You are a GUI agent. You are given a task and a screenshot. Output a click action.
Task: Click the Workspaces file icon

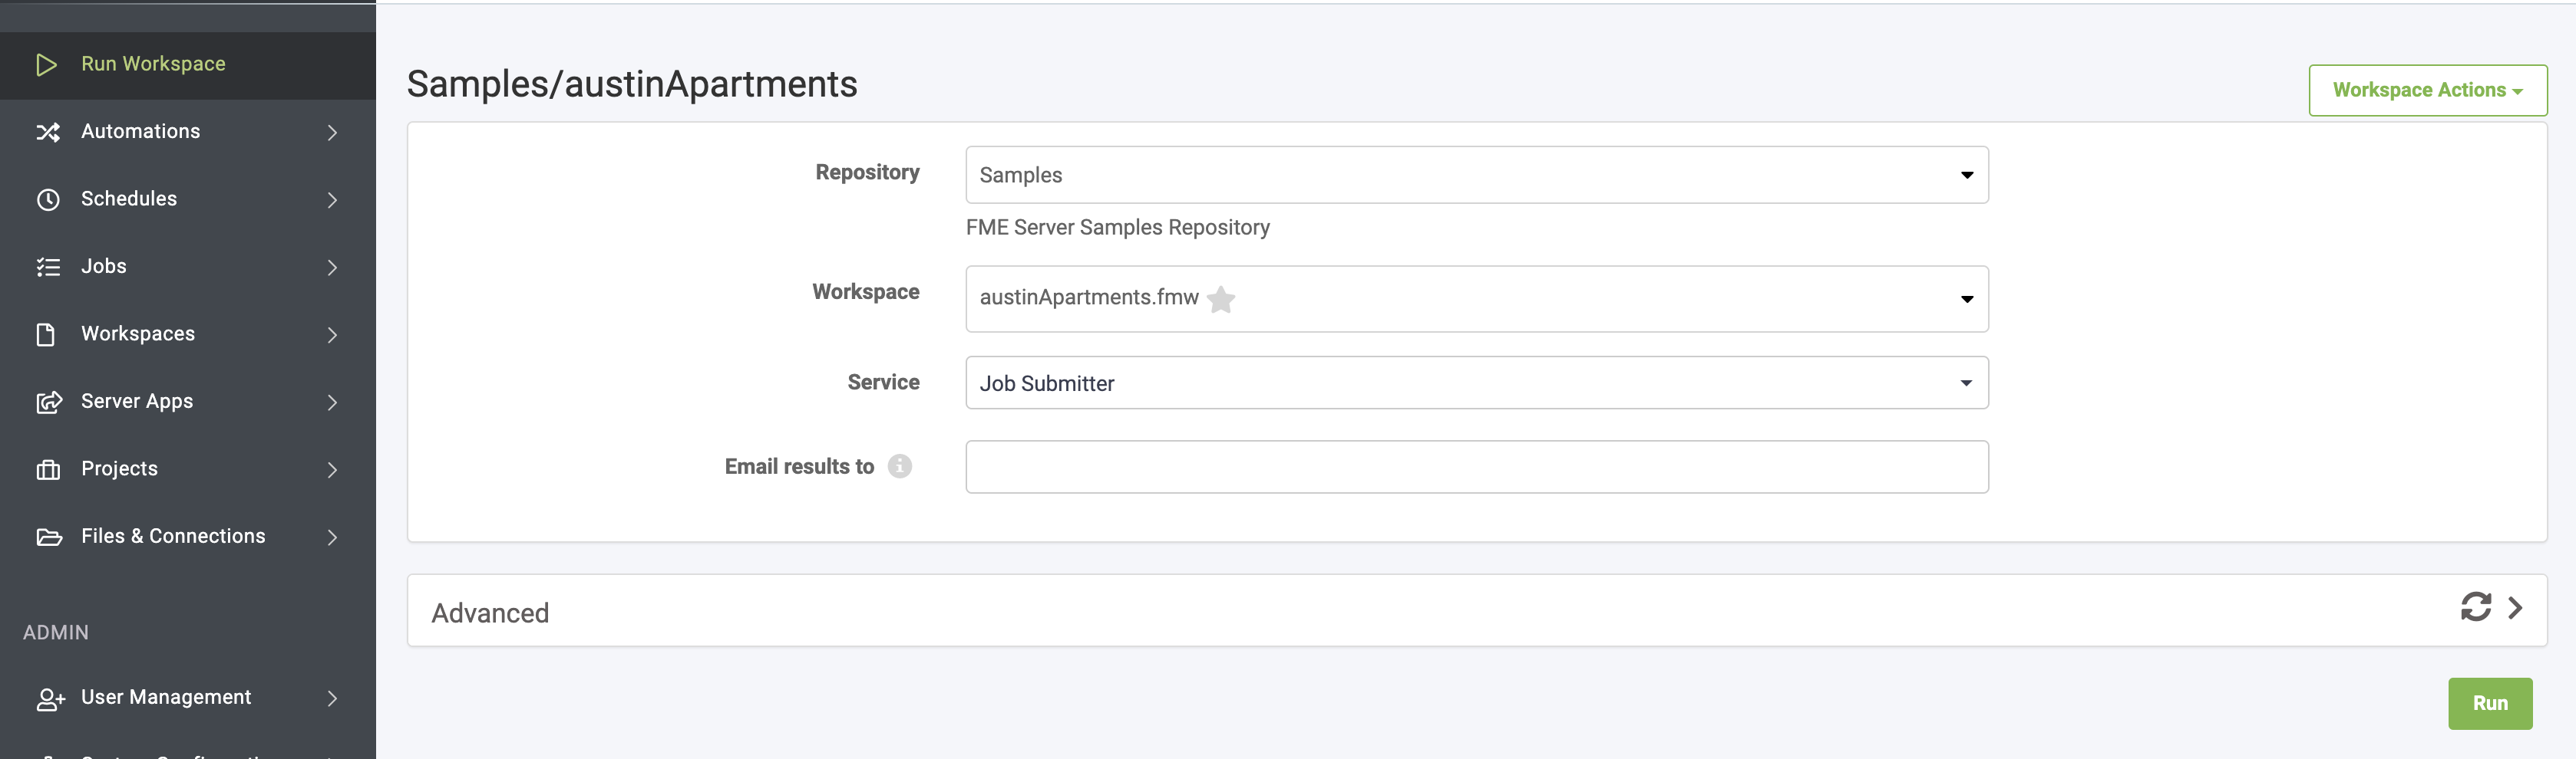pos(46,334)
